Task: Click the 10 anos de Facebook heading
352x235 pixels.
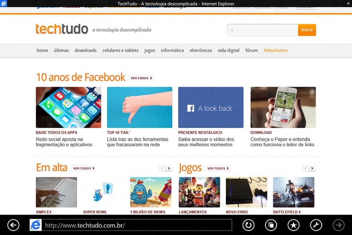Action: pos(80,77)
